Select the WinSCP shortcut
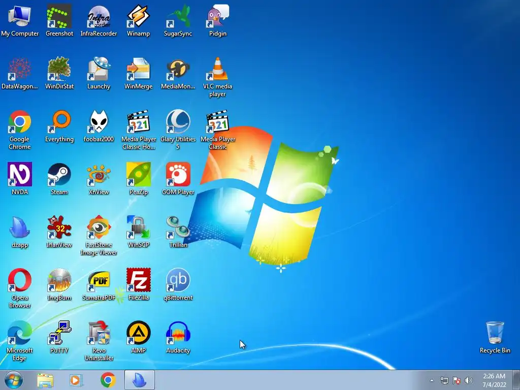This screenshot has height=390, width=520. pos(138,227)
